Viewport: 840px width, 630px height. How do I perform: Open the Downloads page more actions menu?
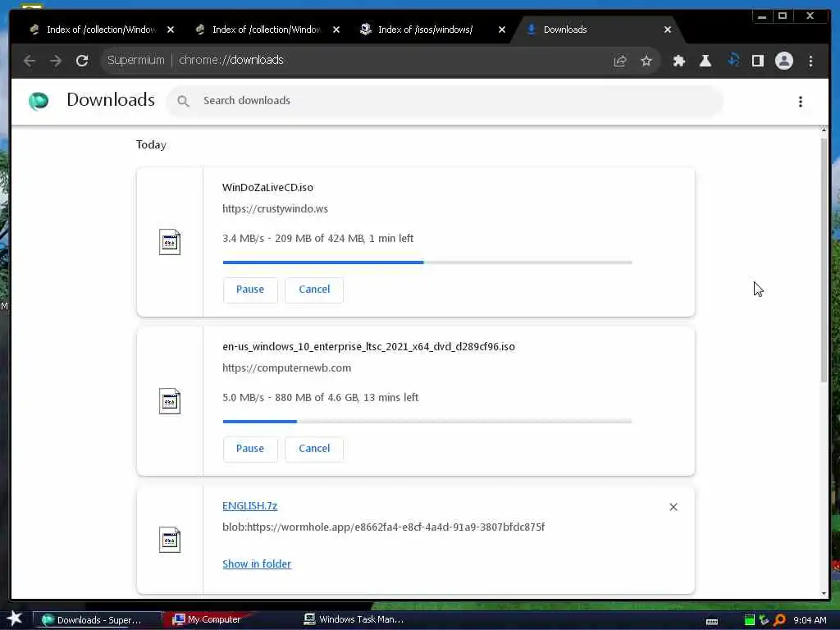801,101
